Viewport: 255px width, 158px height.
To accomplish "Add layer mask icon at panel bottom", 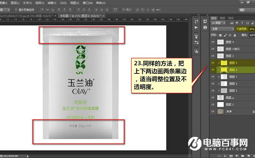I will point(231,156).
